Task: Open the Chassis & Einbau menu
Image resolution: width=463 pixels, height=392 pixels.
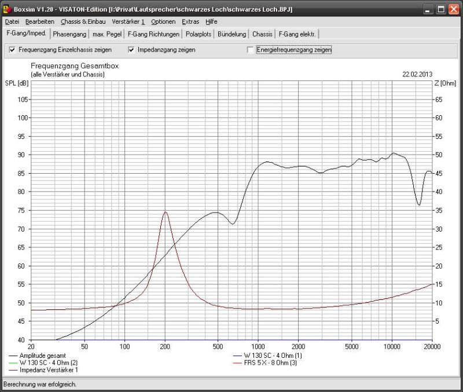Action: 83,21
